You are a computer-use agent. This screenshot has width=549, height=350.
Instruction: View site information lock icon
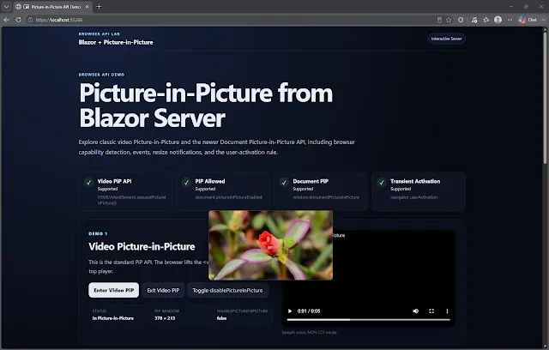(31, 20)
